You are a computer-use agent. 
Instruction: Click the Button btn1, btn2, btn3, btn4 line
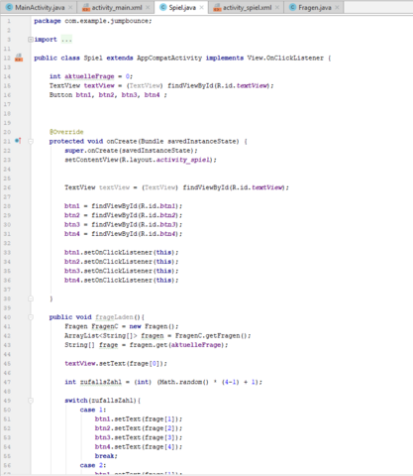pos(108,95)
